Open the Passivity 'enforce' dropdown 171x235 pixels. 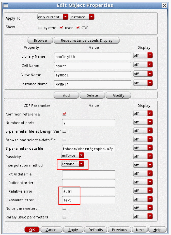(73, 155)
